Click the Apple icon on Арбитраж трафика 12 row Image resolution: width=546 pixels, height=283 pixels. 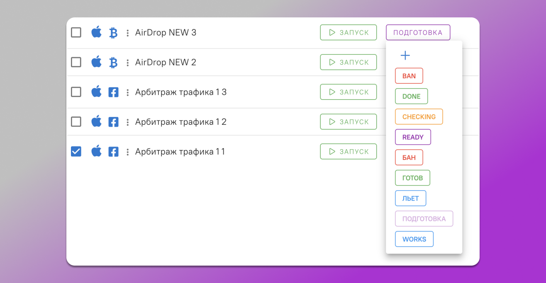coord(96,121)
